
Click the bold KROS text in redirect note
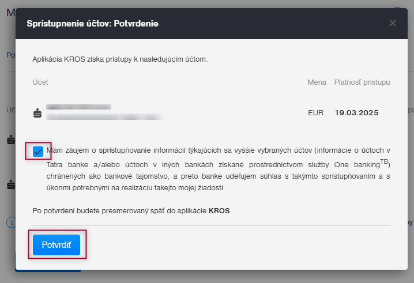[x=219, y=211]
